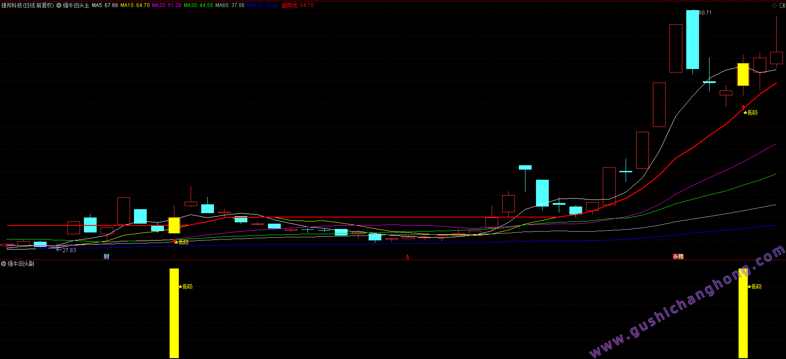Select the MA120: 33.25 label
This screenshot has width=786, height=359.
pyautogui.click(x=263, y=5)
